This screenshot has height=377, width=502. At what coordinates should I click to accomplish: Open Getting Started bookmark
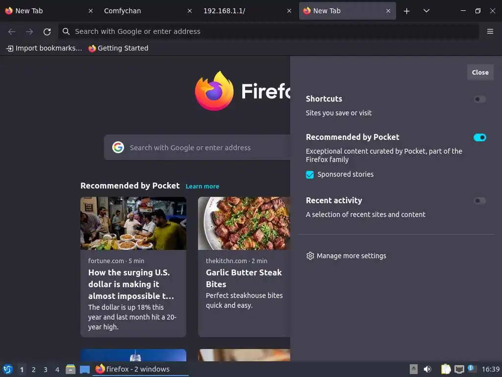(119, 48)
